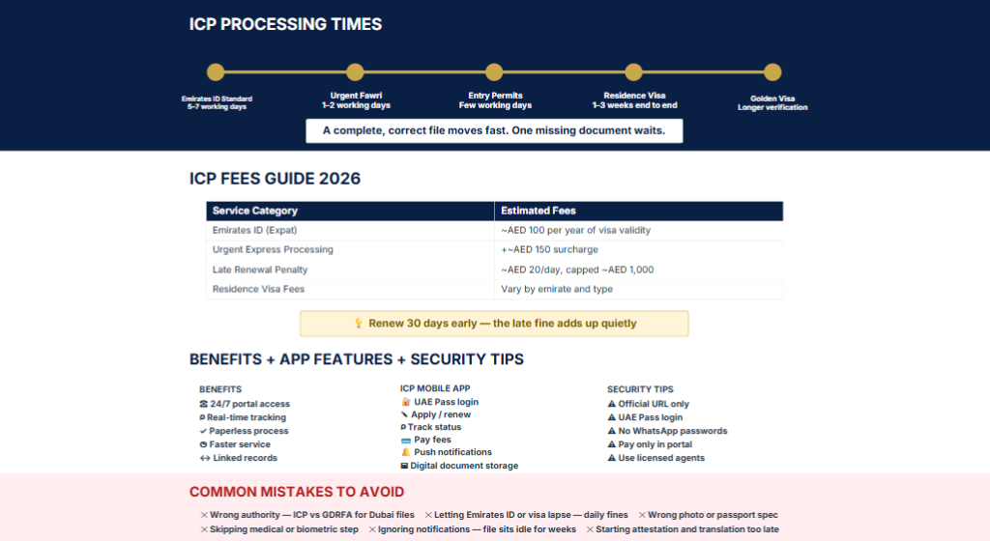This screenshot has width=990, height=541.
Task: Click the warning icon beside Official URL only
Action: [611, 404]
